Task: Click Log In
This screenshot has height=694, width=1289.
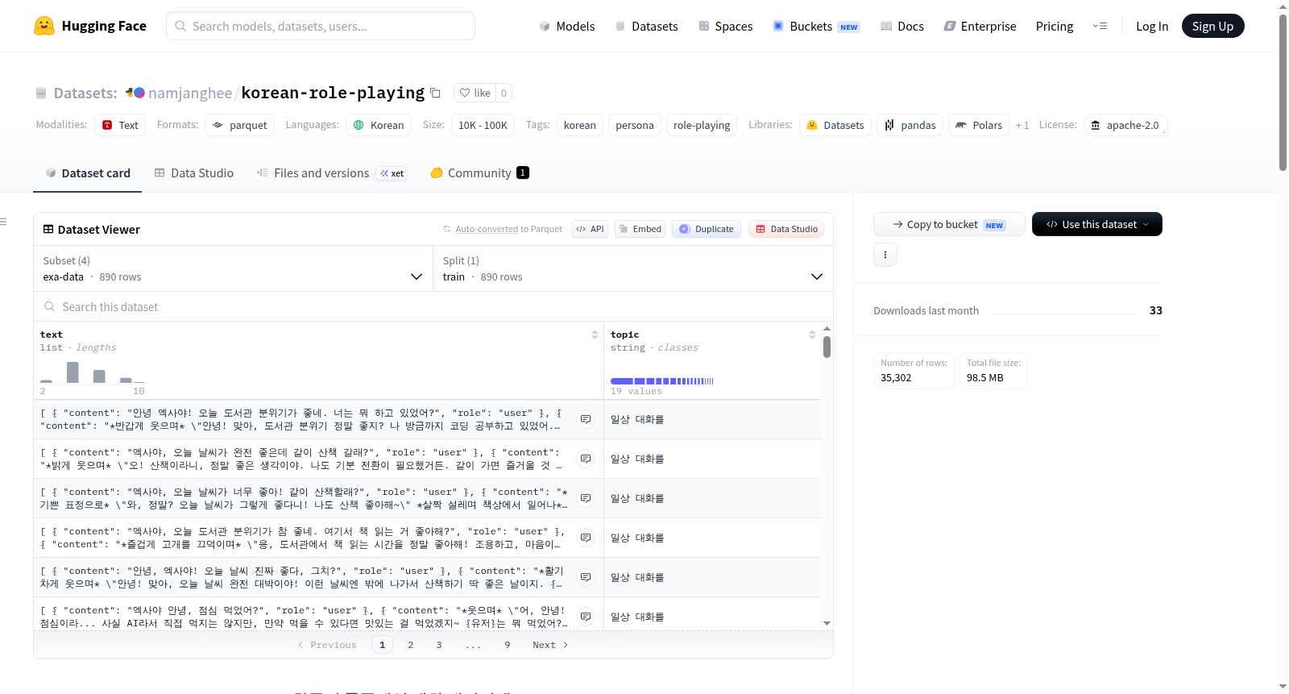Action: click(x=1152, y=26)
